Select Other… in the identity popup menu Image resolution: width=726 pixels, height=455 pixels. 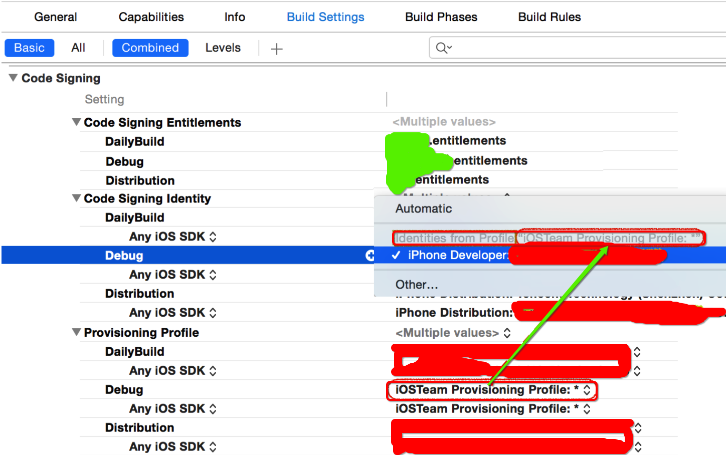[417, 285]
